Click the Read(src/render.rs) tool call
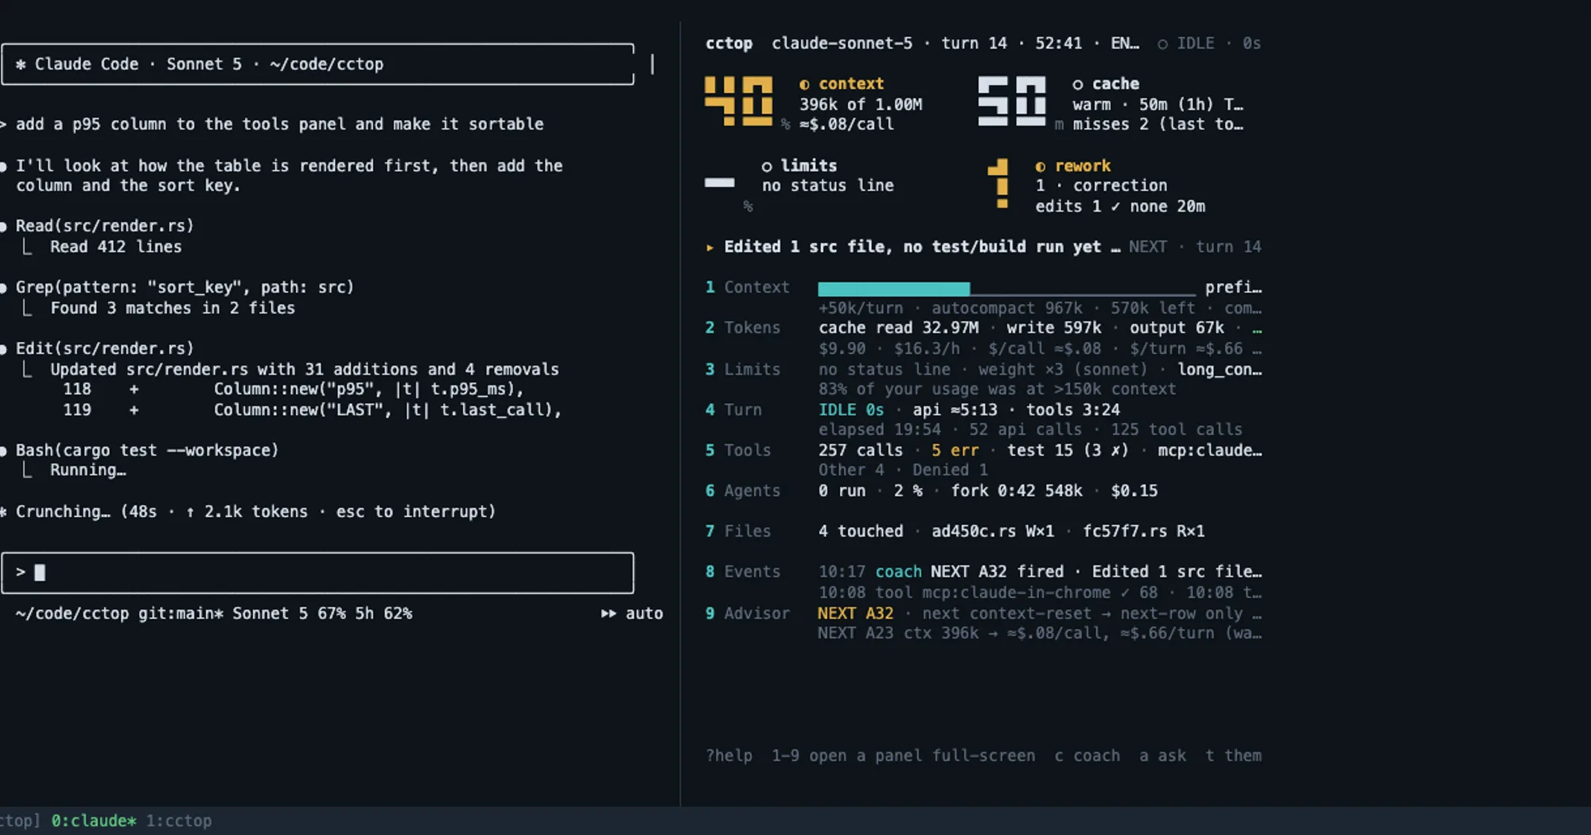 click(x=105, y=226)
